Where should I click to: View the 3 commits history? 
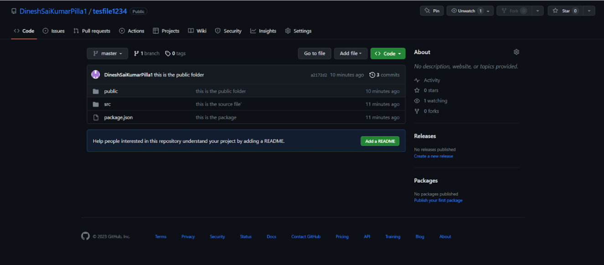(384, 75)
